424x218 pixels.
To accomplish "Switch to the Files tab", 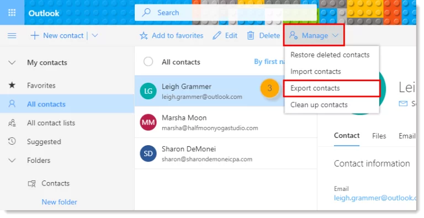I will point(379,136).
